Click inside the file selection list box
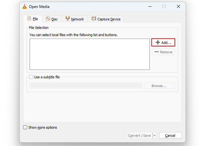The width and height of the screenshot is (204, 146). point(90,54)
